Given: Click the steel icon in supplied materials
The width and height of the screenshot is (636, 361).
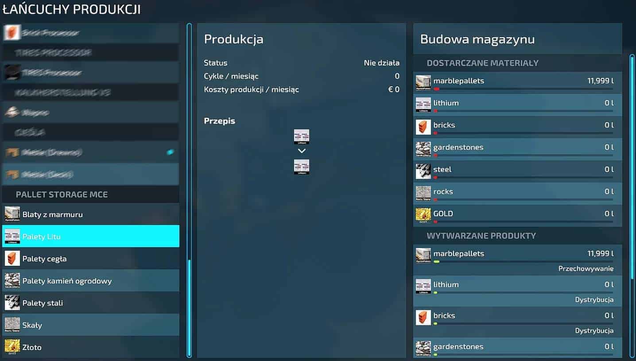Looking at the screenshot, I should (423, 171).
